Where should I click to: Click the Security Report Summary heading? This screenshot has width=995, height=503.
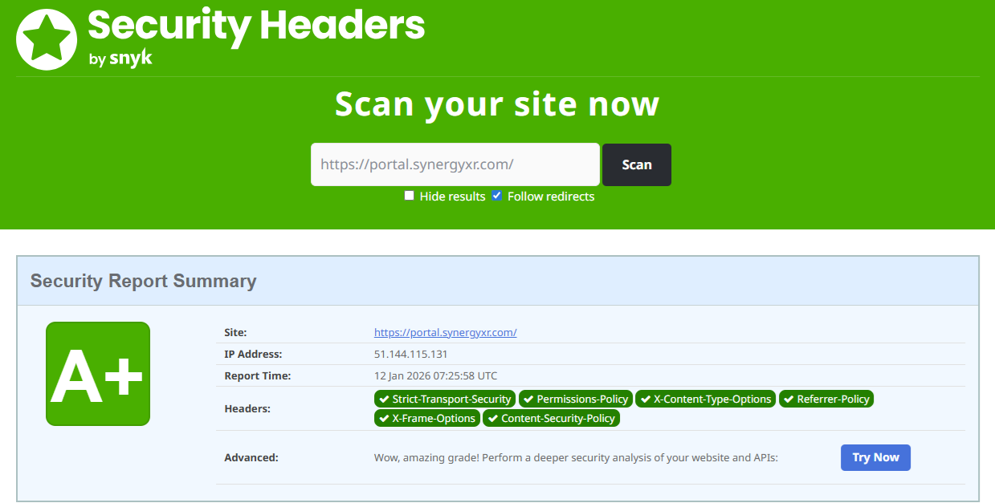[144, 281]
